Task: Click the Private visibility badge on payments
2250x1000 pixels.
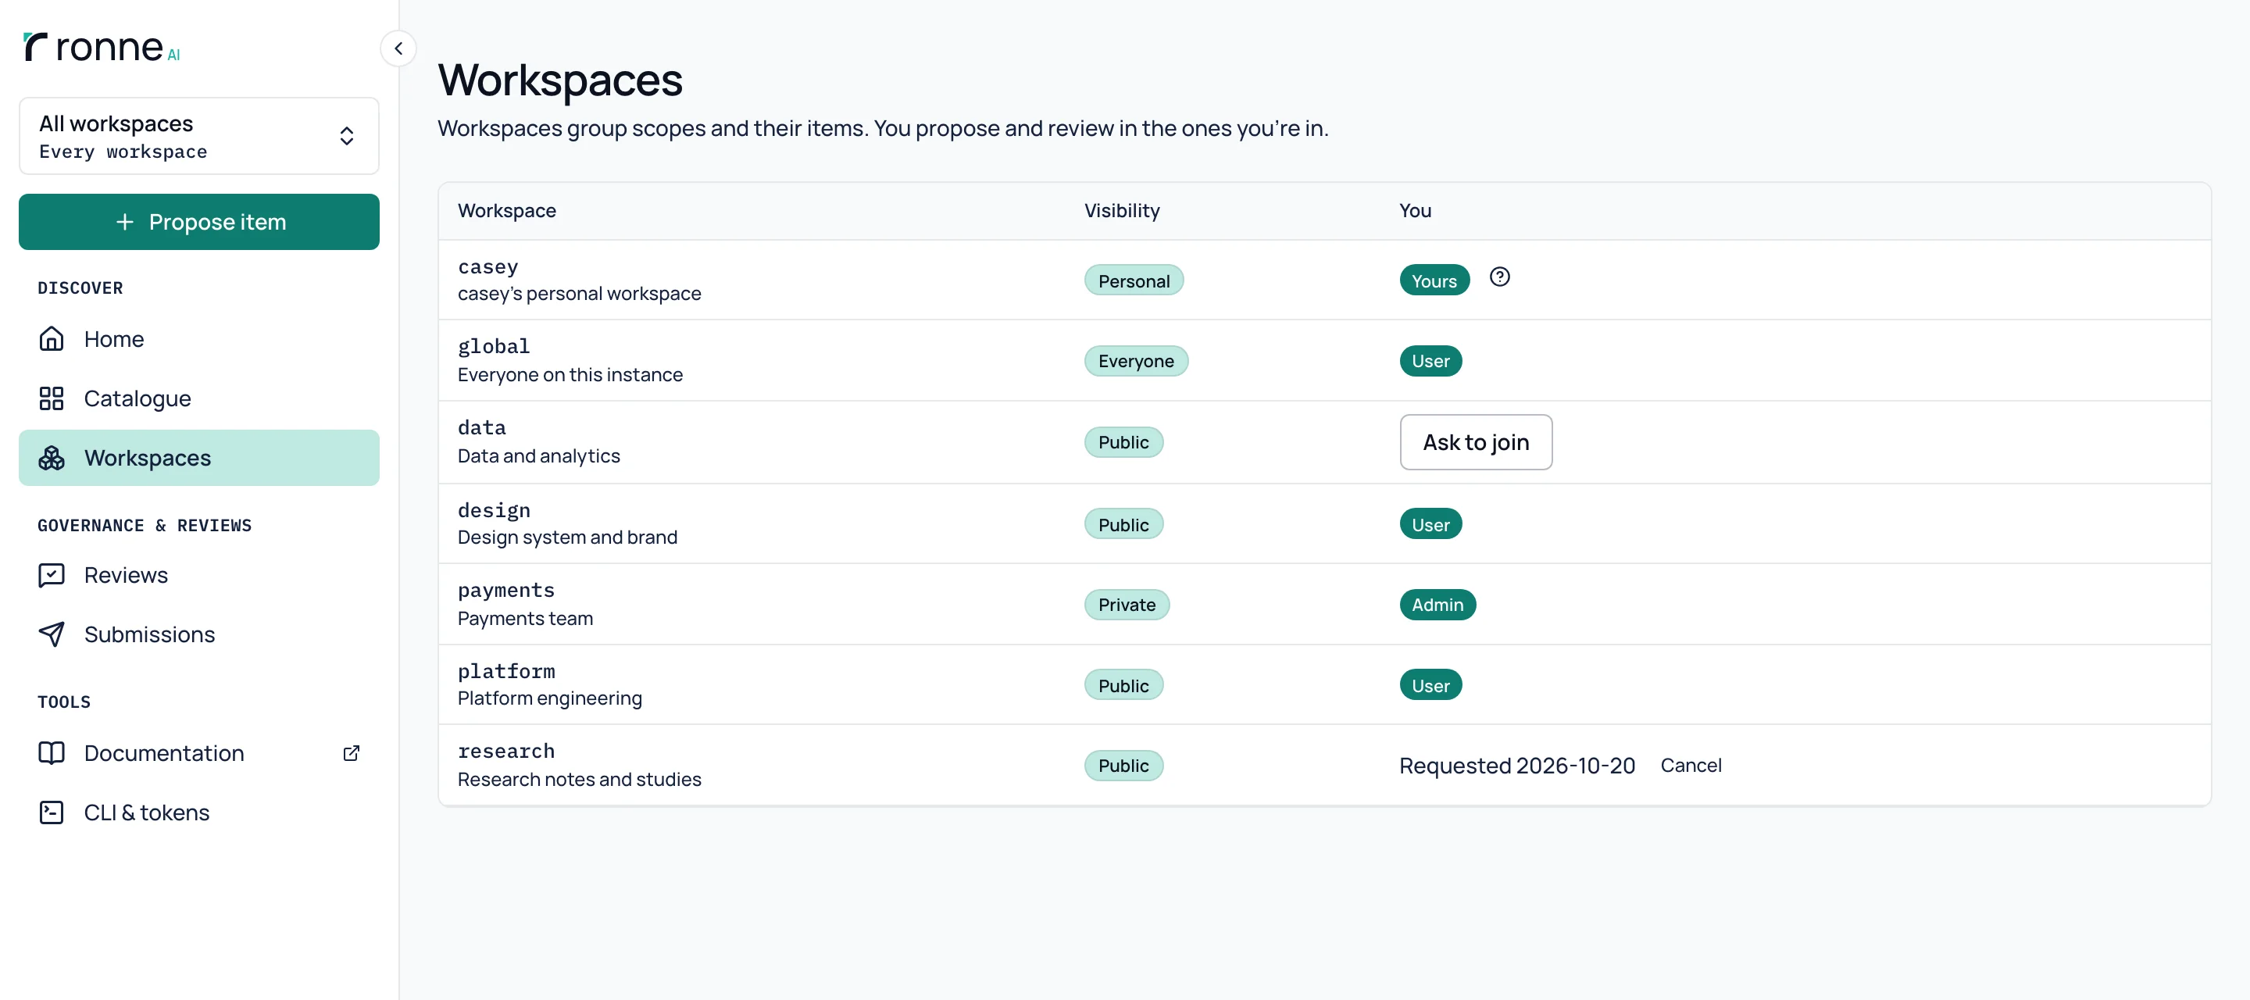Action: 1126,605
